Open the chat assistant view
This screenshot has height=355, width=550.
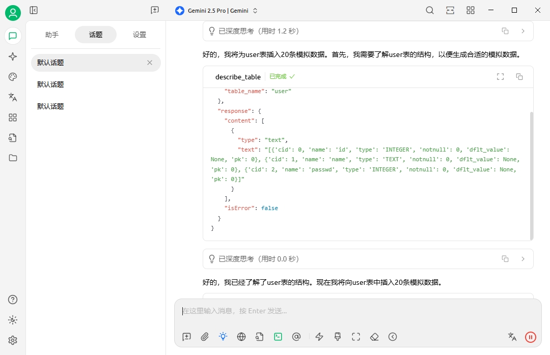click(13, 36)
